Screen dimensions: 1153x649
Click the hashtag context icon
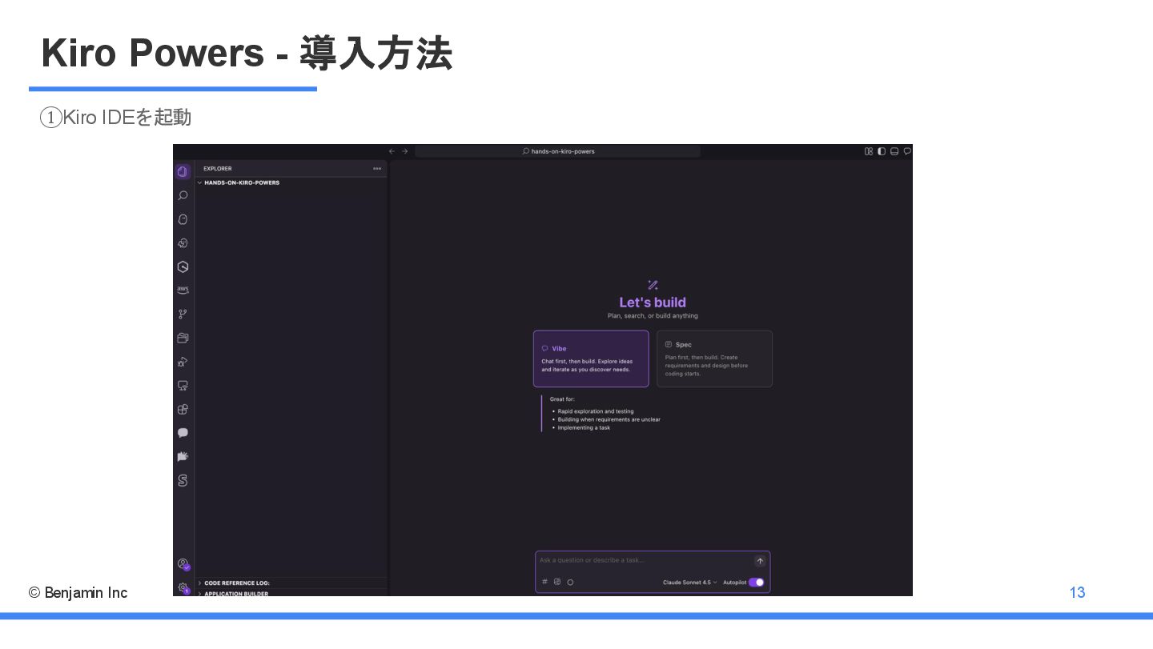pyautogui.click(x=545, y=582)
